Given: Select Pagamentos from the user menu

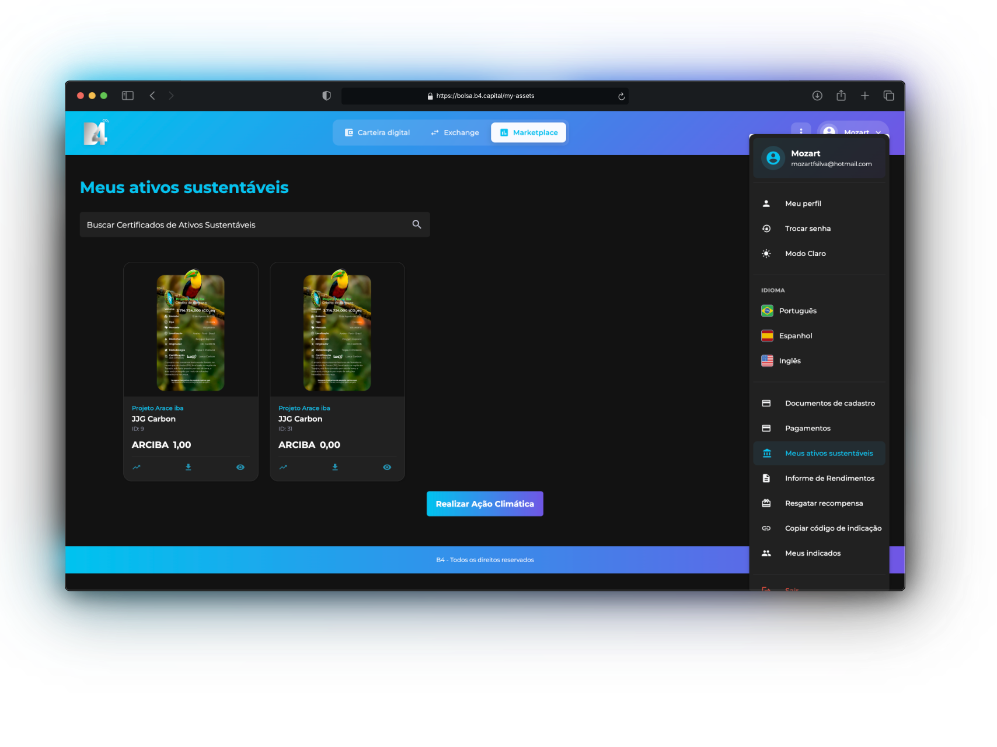Looking at the screenshot, I should coord(807,429).
